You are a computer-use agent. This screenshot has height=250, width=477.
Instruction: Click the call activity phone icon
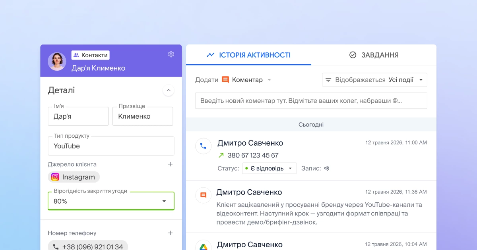pyautogui.click(x=203, y=146)
